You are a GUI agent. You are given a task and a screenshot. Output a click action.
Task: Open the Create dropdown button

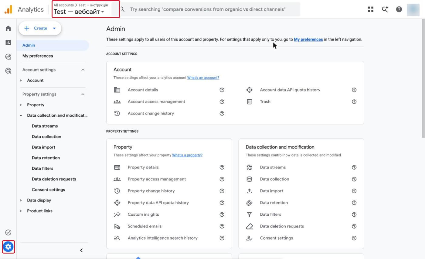(x=40, y=28)
